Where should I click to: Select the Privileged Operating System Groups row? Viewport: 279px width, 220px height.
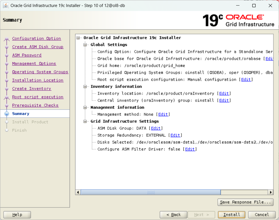pos(185,73)
